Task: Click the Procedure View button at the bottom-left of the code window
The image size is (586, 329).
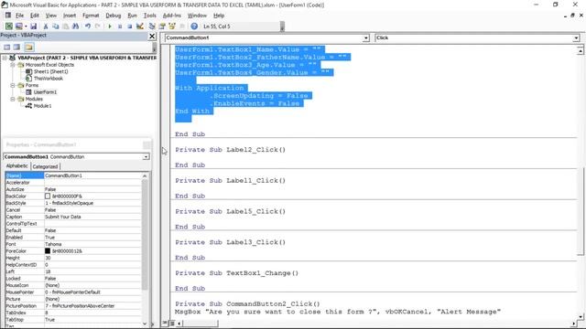Action: pos(165,323)
